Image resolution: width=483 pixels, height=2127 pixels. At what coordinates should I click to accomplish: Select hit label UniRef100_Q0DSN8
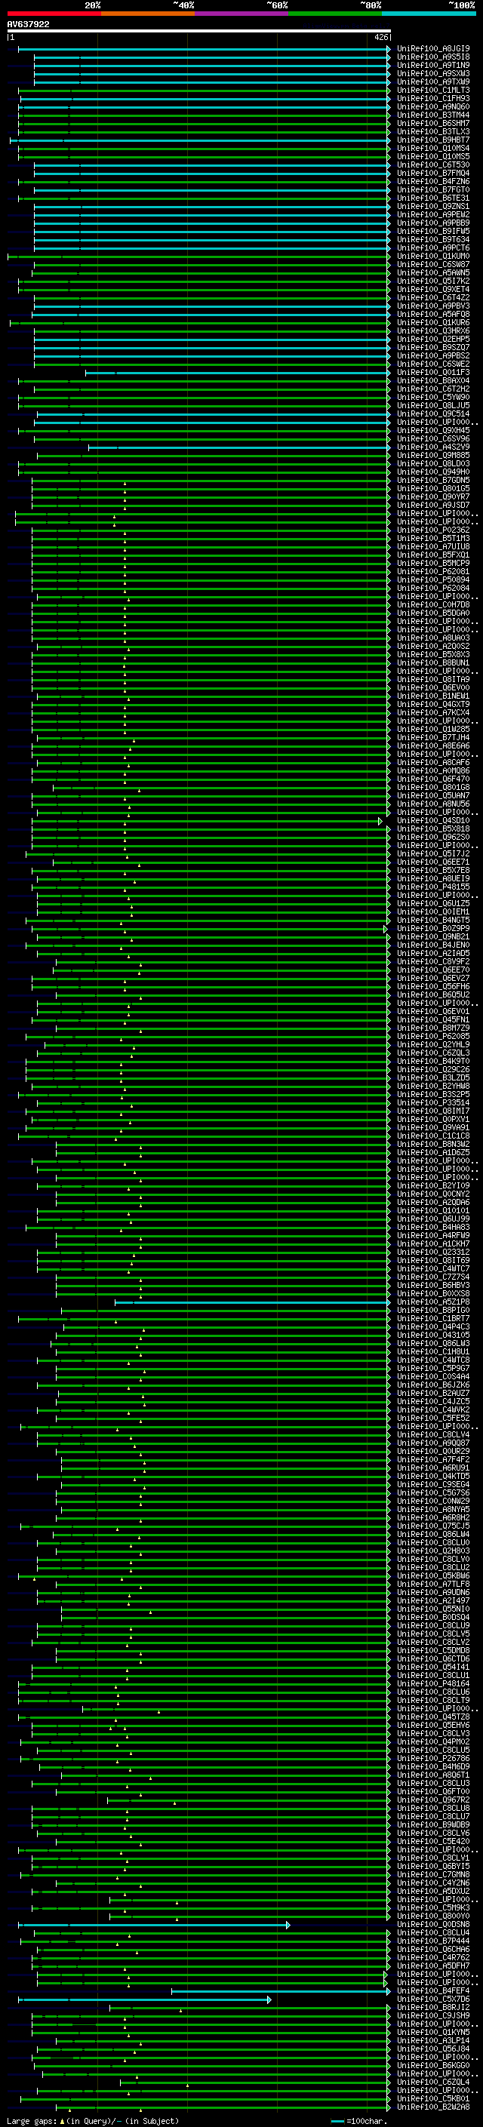click(x=432, y=1924)
